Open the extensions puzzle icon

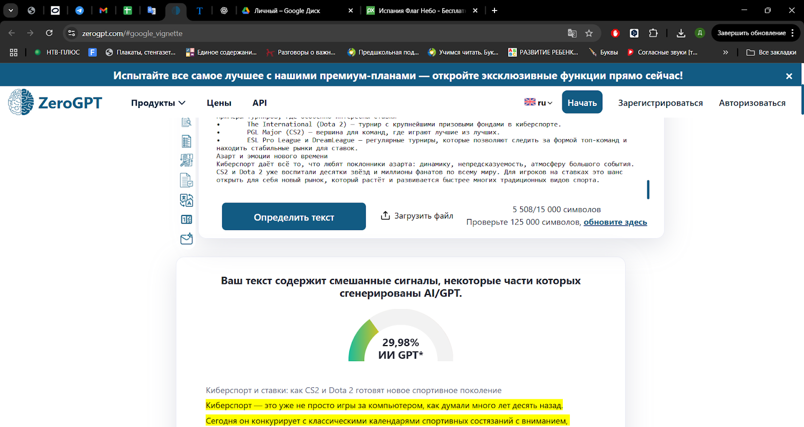click(653, 33)
